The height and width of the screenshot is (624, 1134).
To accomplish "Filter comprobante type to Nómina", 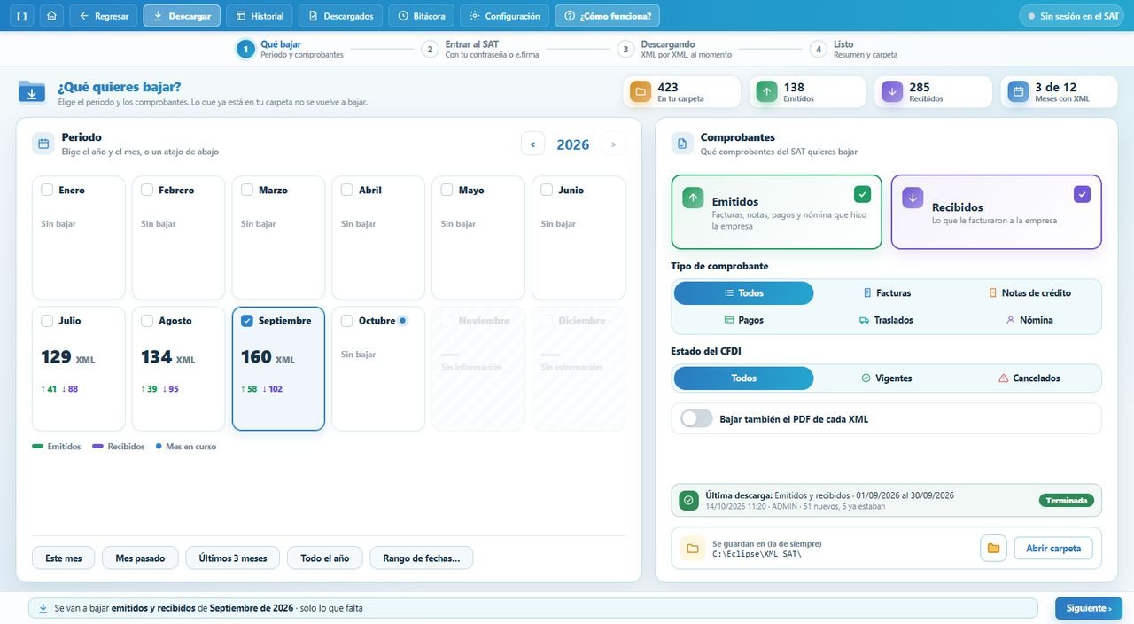I will (1029, 320).
